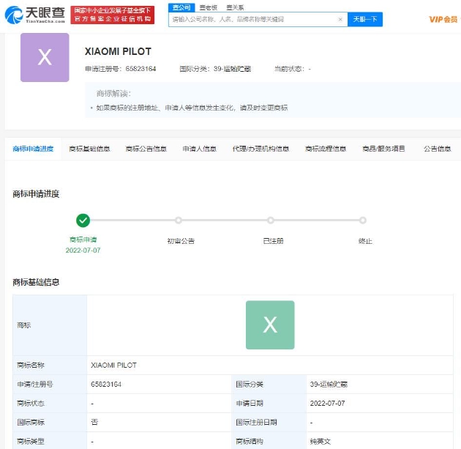Click the green X trademark image thumbnail
Viewport: 461px width, 449px height.
tap(270, 324)
